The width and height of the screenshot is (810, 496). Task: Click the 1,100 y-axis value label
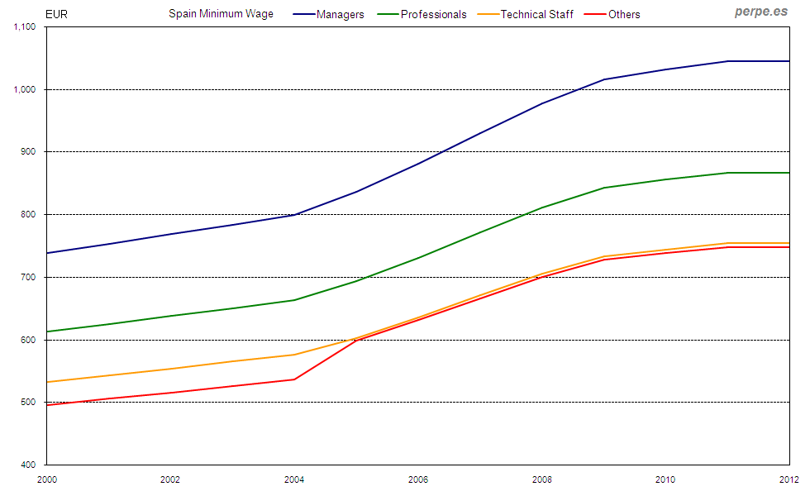click(26, 27)
